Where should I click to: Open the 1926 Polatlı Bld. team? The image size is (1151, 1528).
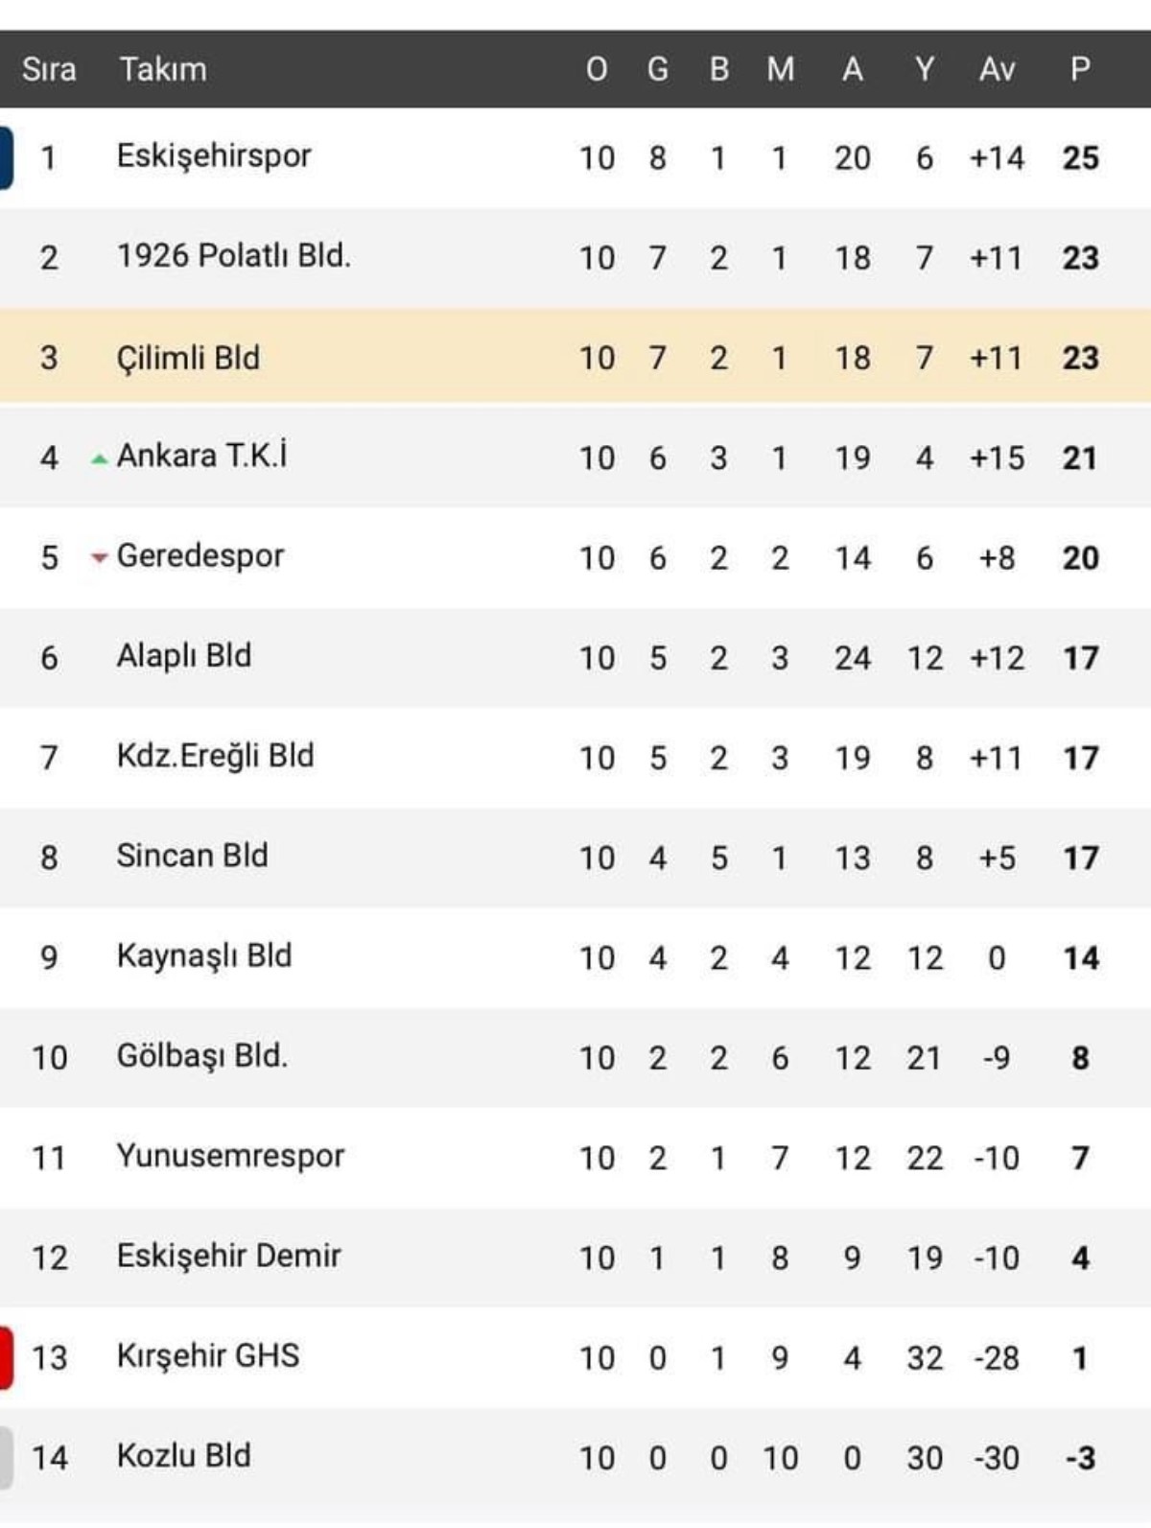tap(233, 256)
